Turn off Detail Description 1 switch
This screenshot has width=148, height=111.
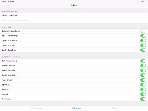tap(143, 71)
